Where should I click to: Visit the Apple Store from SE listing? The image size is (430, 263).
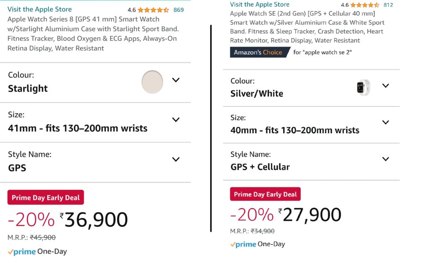260,4
